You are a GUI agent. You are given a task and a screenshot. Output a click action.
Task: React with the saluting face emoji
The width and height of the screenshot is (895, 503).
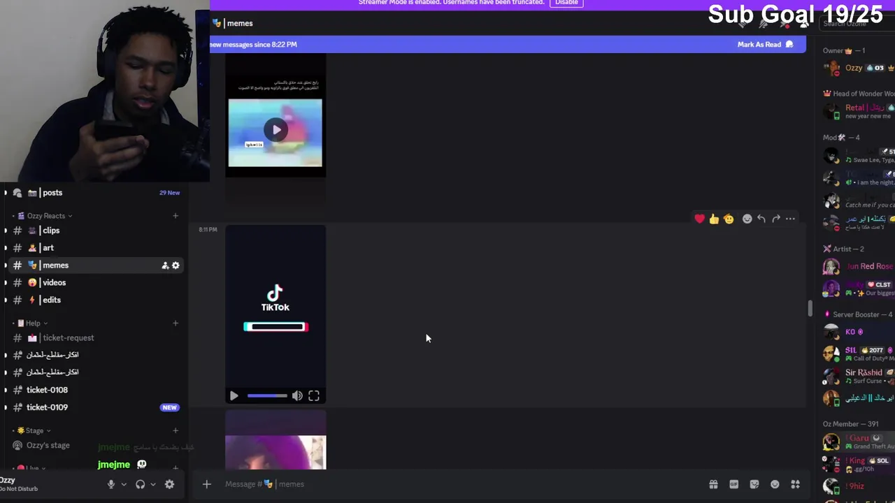coord(729,219)
